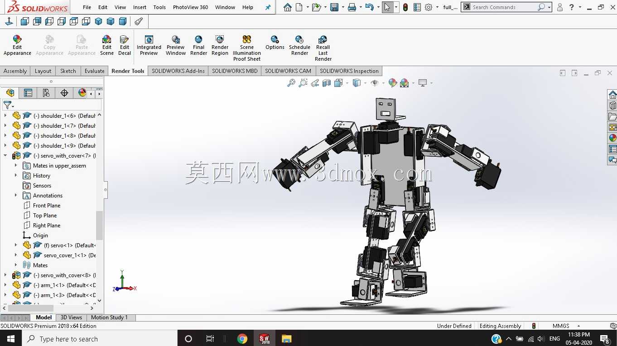Screen dimensions: 617x346
Task: Launch the Final Render tool
Action: pyautogui.click(x=198, y=45)
